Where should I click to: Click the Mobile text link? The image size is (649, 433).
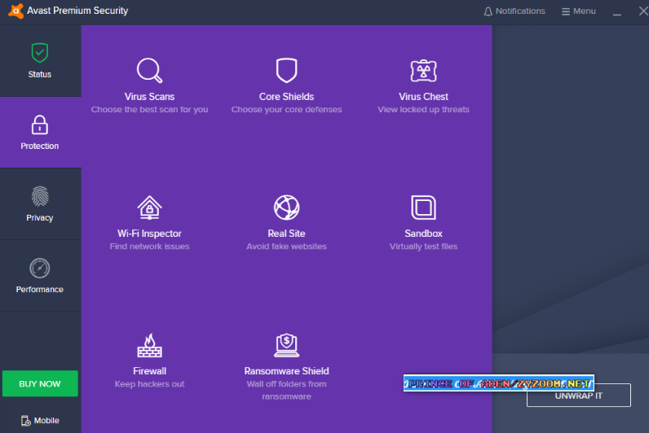[x=46, y=420]
